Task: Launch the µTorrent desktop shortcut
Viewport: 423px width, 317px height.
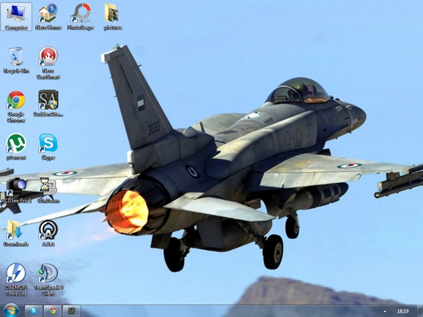Action: point(16,147)
